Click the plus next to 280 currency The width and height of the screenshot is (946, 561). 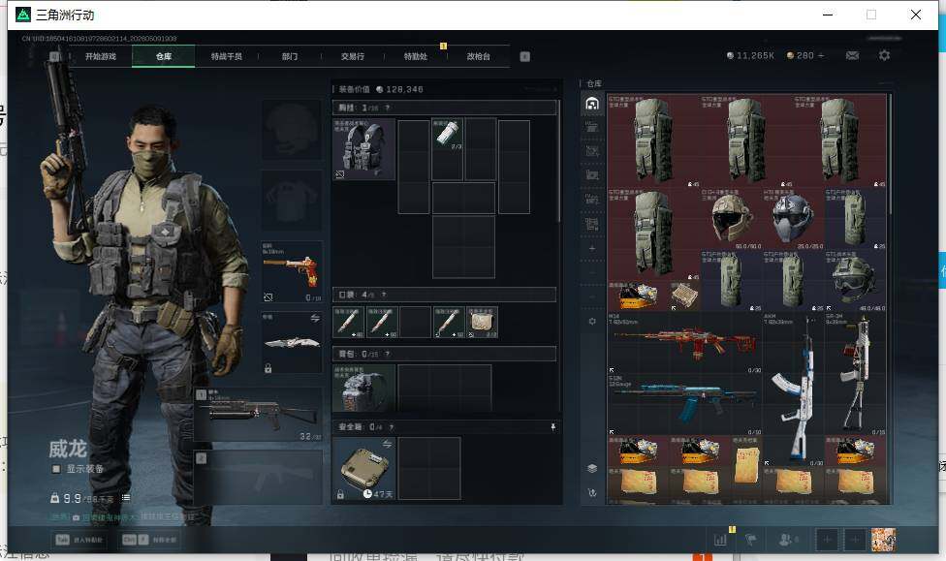coord(821,55)
